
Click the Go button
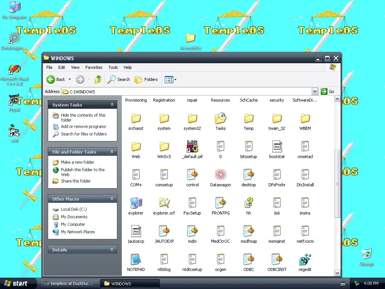(327, 92)
